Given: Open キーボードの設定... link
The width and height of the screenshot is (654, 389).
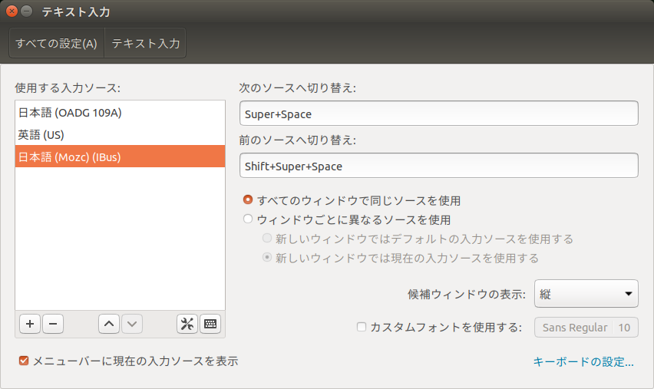Looking at the screenshot, I should tap(583, 362).
